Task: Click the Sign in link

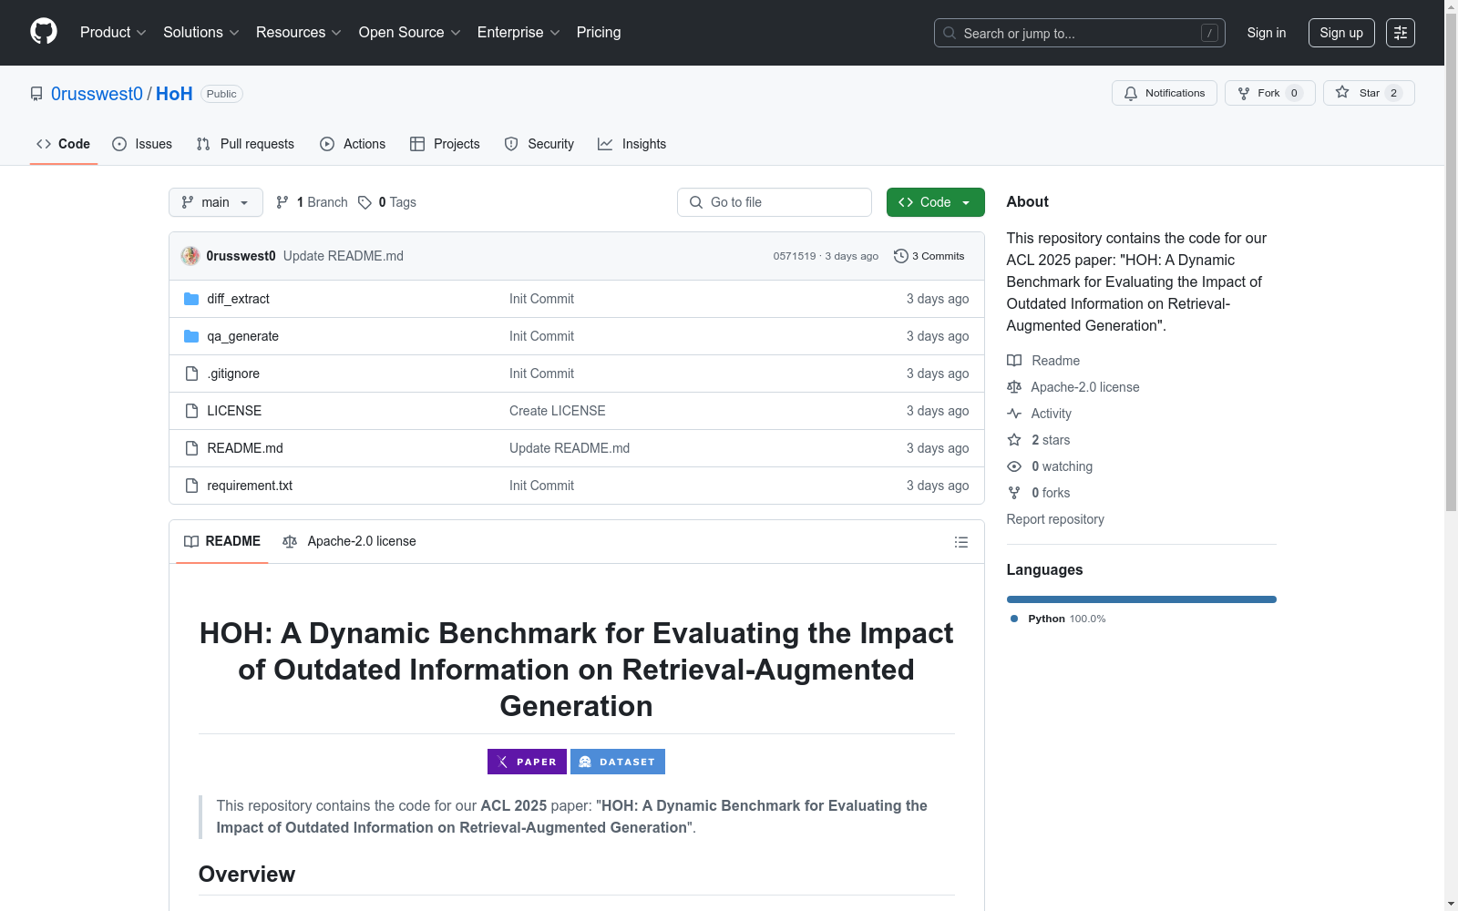Action: coord(1267,33)
